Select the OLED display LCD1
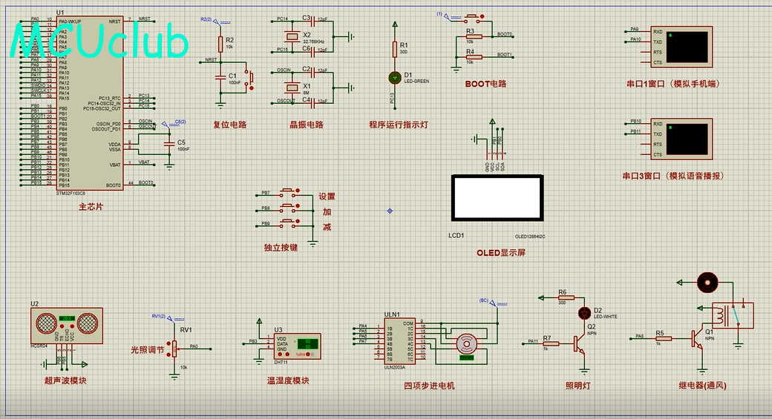Screen dimensions: 772x419 (x=497, y=198)
